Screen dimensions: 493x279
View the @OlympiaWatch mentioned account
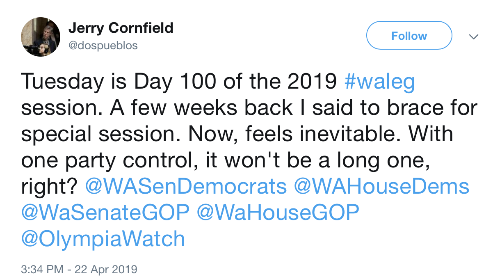103,239
